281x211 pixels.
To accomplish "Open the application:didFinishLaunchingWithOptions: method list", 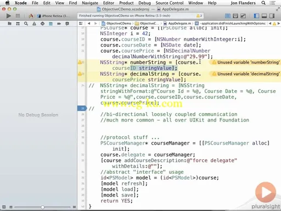I will 231,24.
